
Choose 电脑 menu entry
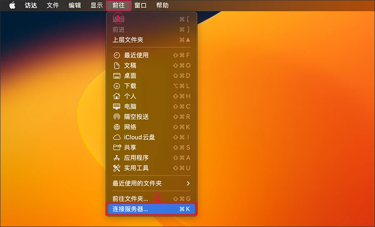(152, 106)
